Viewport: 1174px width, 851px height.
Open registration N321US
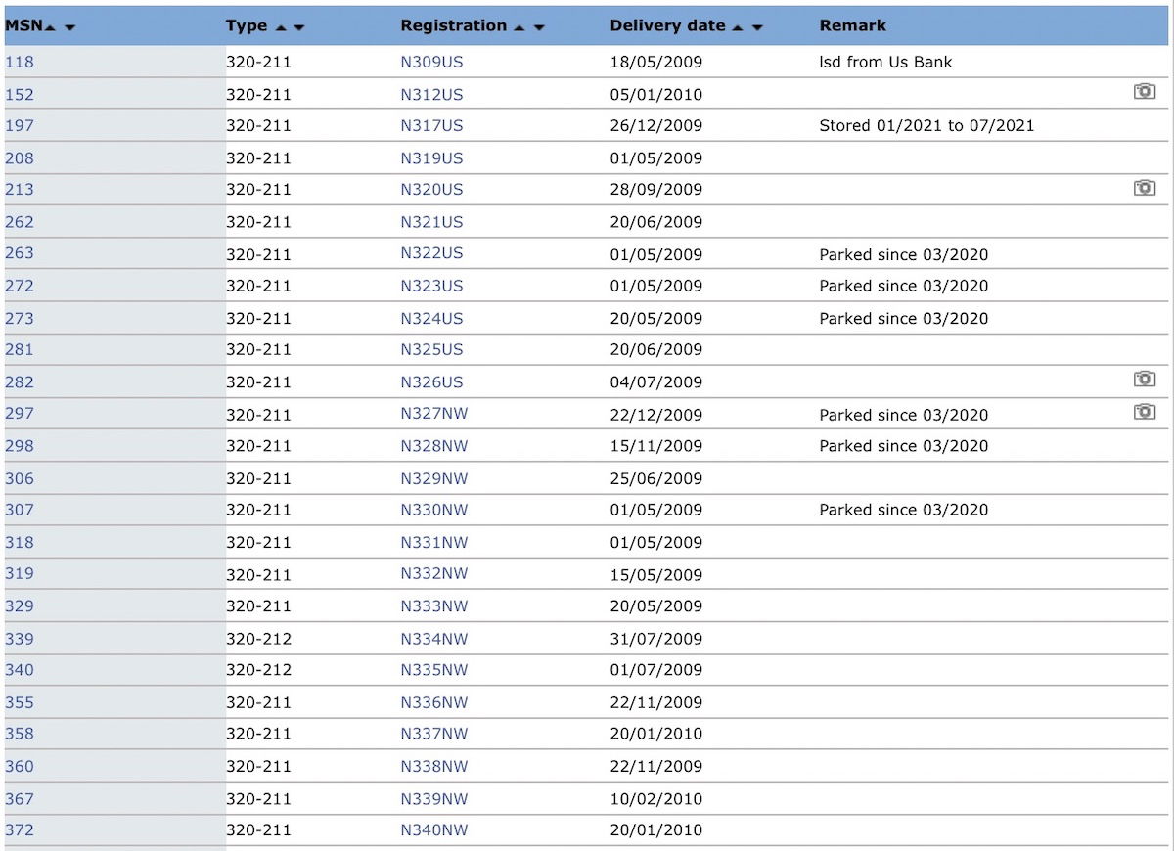(x=431, y=221)
